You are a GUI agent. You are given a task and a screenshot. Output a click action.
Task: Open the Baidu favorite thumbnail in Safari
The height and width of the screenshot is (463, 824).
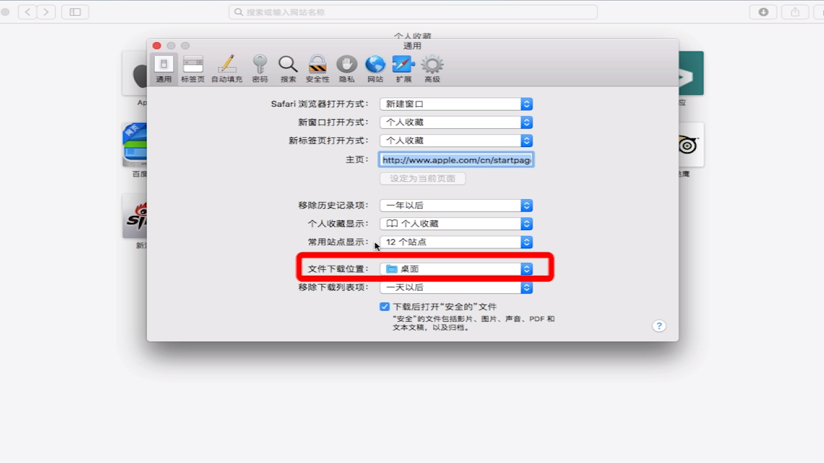[135, 144]
